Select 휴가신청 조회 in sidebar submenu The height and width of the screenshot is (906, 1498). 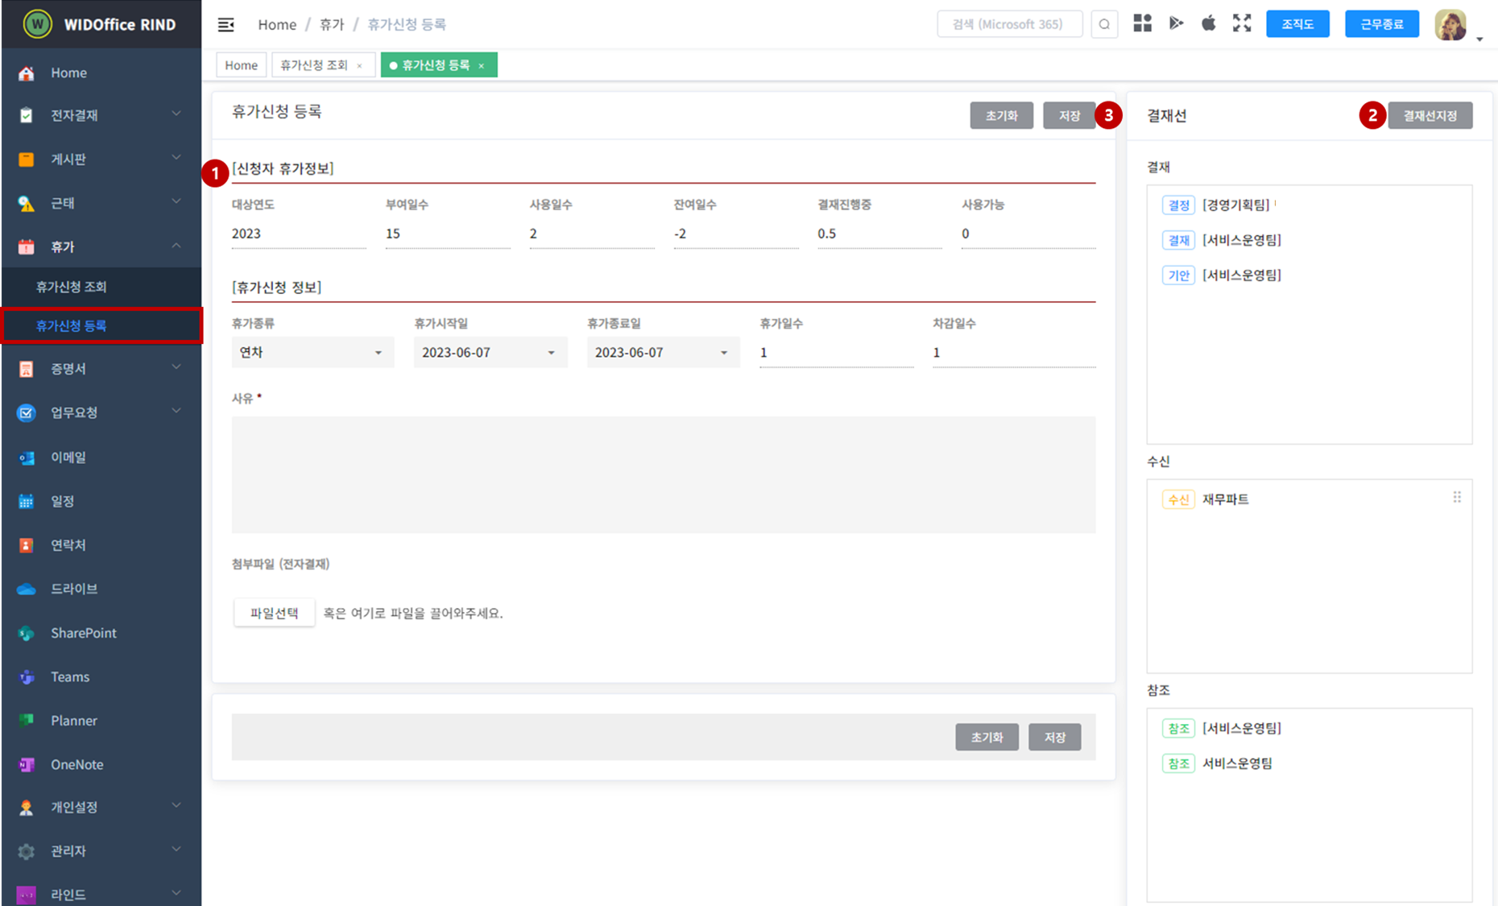point(71,287)
